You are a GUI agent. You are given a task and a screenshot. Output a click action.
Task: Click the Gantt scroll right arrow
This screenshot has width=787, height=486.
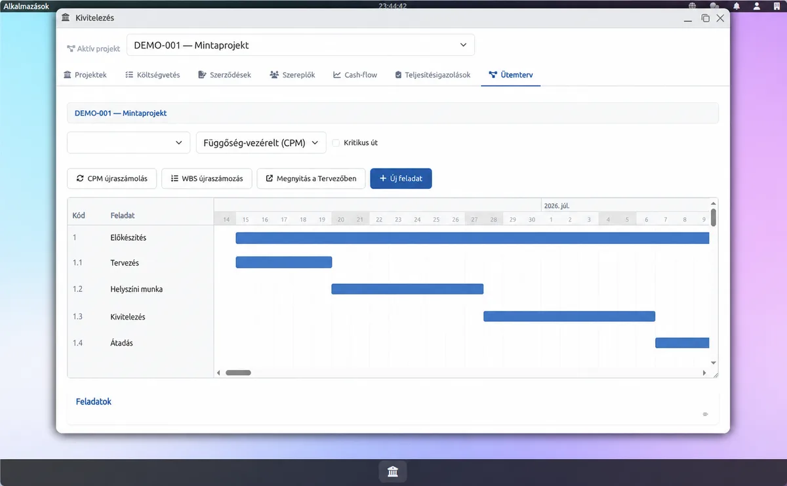(x=704, y=373)
